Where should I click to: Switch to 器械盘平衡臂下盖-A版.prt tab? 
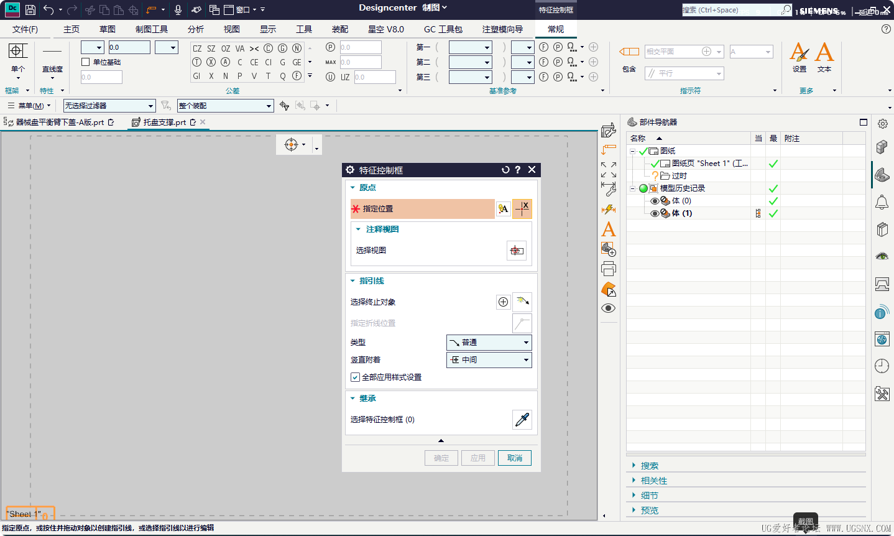coord(60,122)
